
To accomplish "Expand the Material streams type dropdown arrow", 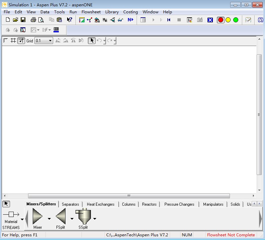I will pos(22,219).
